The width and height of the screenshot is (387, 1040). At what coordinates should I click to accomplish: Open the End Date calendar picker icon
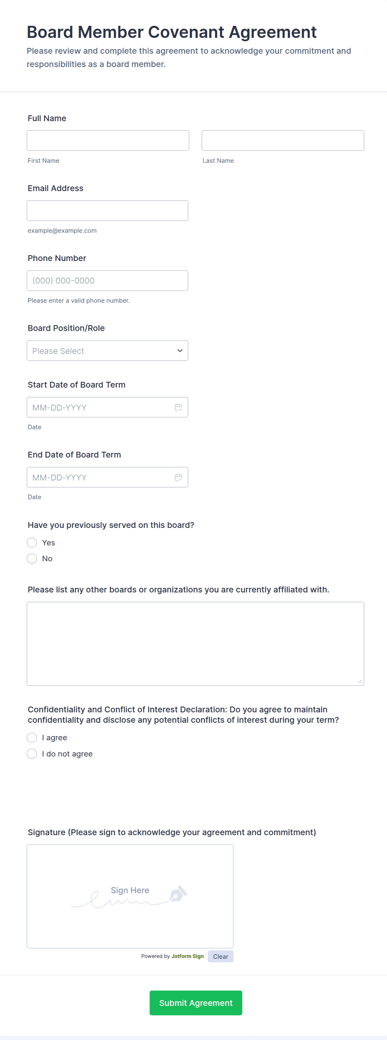pyautogui.click(x=179, y=477)
